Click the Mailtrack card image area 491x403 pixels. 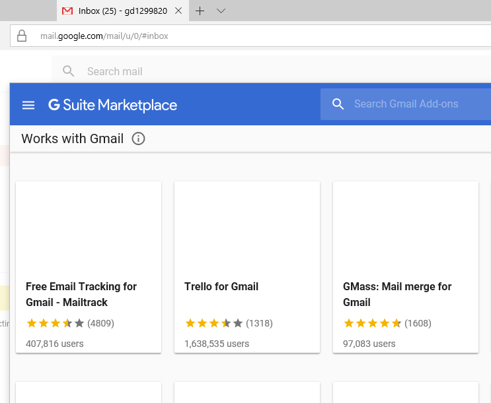[x=89, y=228]
